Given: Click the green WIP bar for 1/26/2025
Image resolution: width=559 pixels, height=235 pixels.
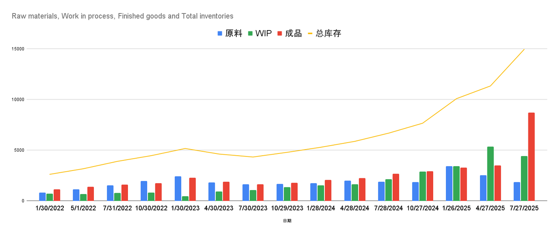Looking at the screenshot, I should [x=456, y=184].
